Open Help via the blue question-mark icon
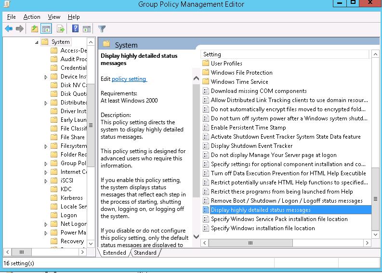This screenshot has width=382, height=273. pos(75,29)
